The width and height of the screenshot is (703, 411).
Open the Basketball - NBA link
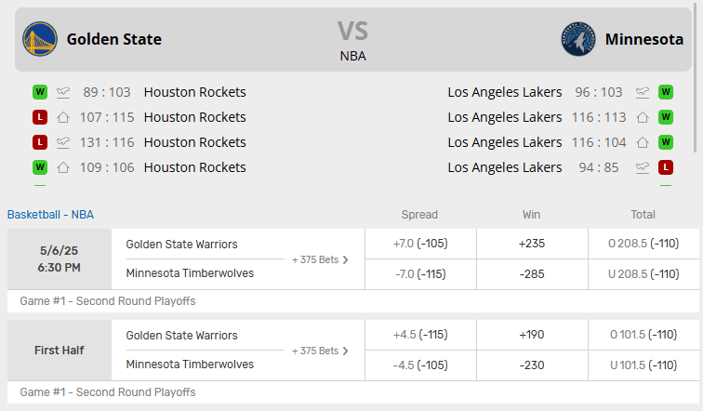pos(50,215)
